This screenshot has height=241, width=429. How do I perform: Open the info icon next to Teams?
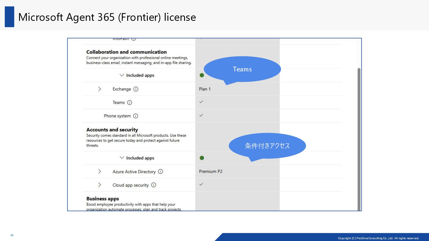click(x=130, y=102)
